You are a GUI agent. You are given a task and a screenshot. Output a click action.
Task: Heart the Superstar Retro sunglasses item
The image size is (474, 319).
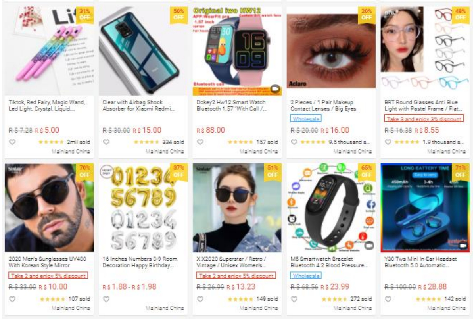point(200,299)
